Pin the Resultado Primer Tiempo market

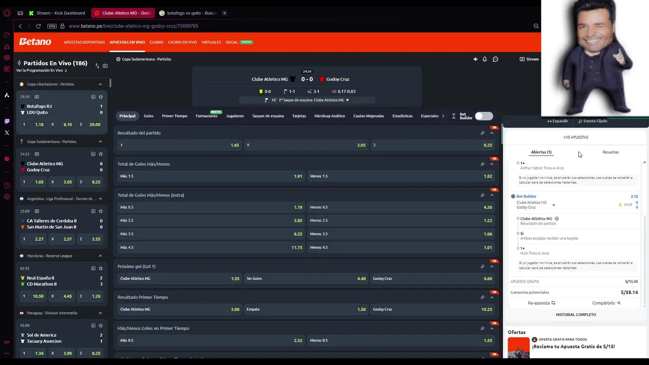point(483,297)
